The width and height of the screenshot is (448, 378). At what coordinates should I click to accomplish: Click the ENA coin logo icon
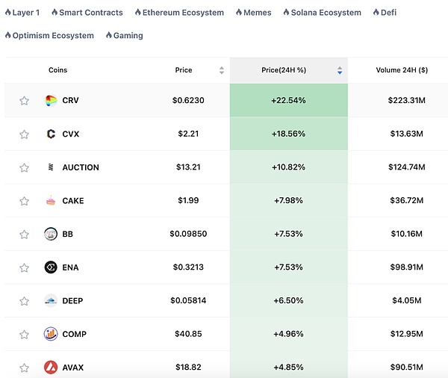51,267
